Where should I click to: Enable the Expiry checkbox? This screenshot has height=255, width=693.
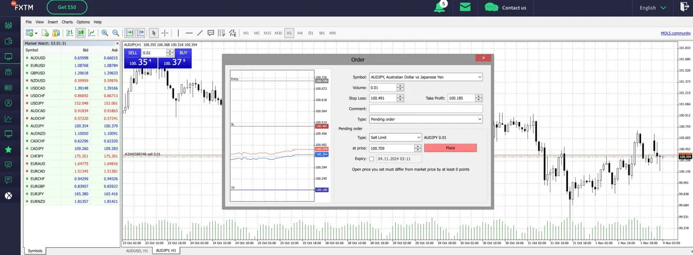(371, 159)
